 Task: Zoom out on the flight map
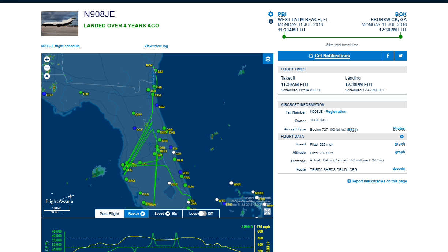(47, 68)
